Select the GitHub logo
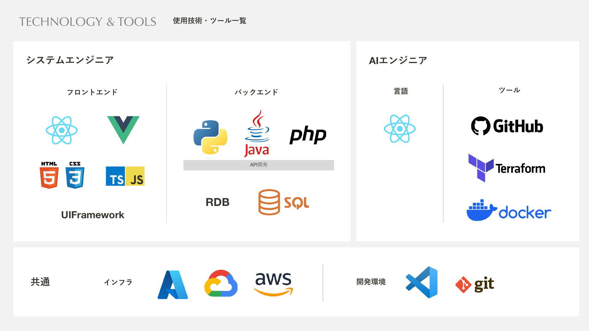 (507, 126)
